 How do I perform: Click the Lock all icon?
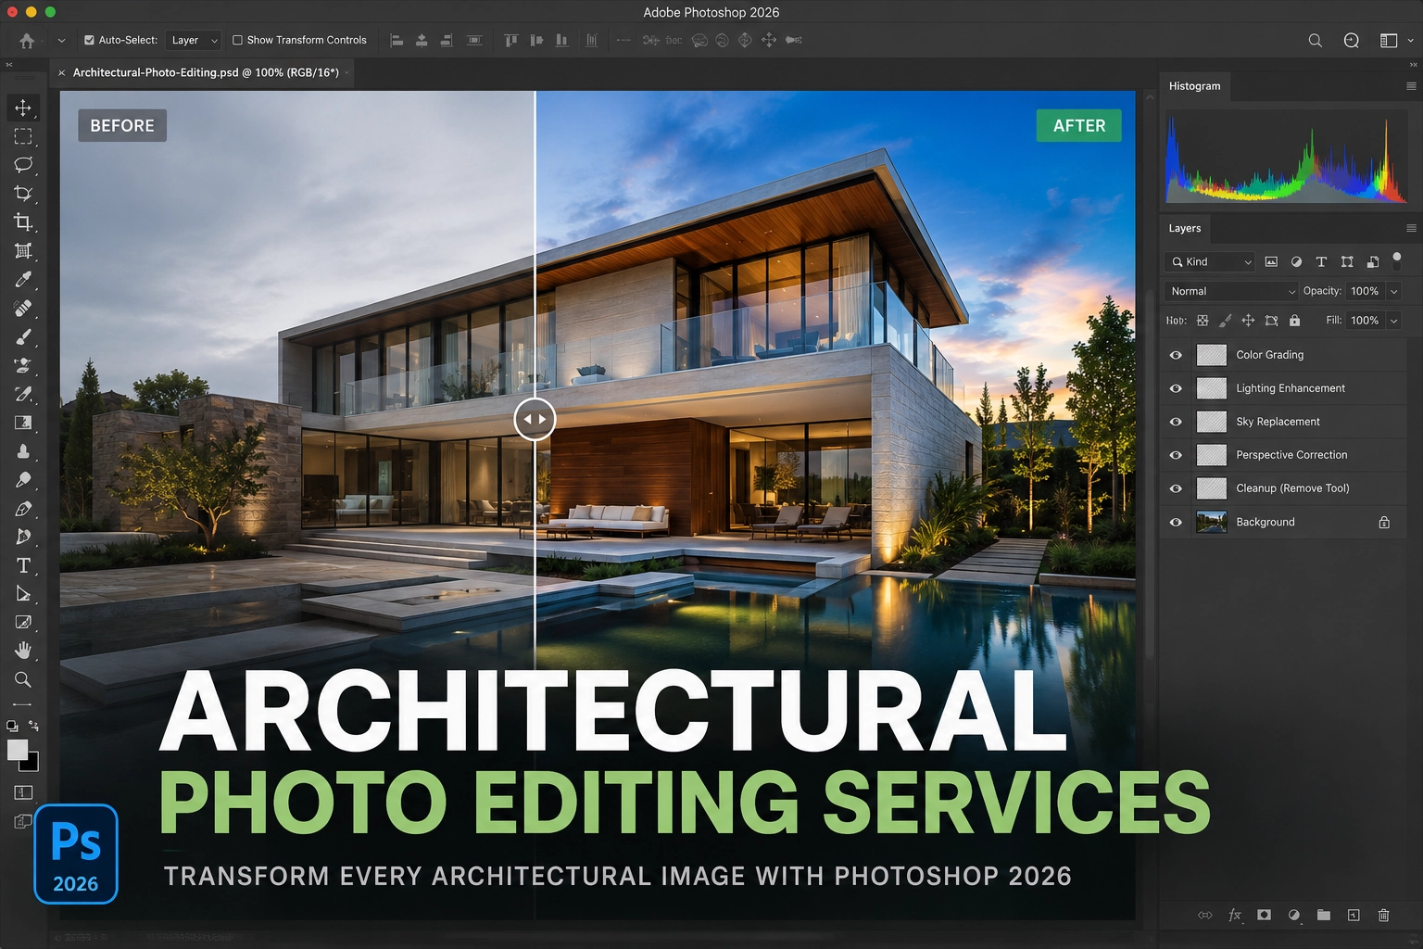[1294, 321]
